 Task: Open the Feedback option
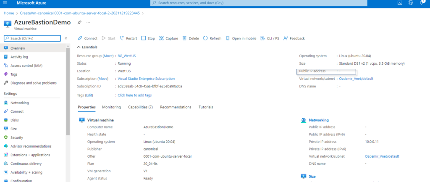[294, 38]
